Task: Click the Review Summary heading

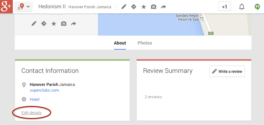Action: coord(168,71)
